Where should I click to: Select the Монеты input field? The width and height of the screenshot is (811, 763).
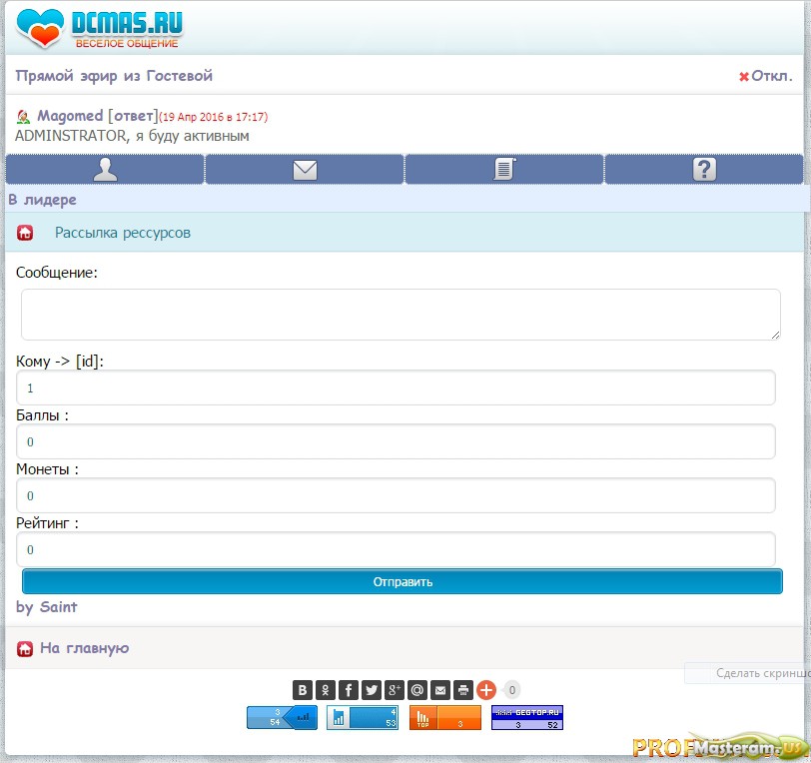(396, 495)
